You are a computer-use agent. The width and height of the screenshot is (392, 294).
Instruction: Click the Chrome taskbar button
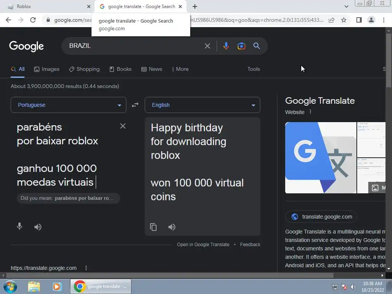click(101, 286)
